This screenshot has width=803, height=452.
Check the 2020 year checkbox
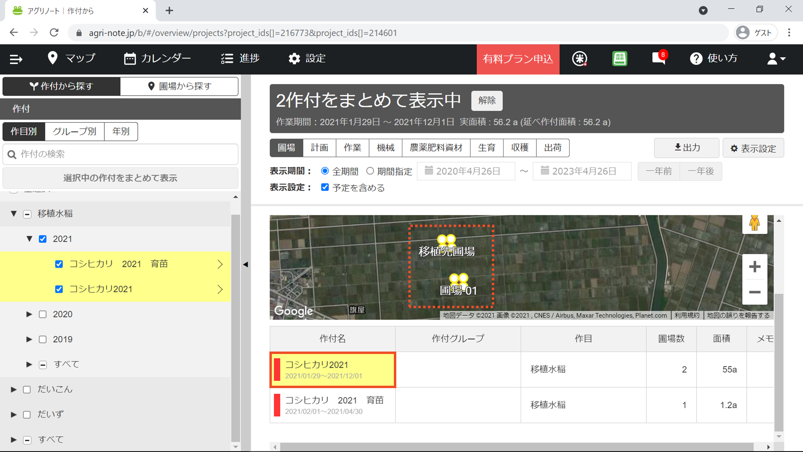pos(43,314)
